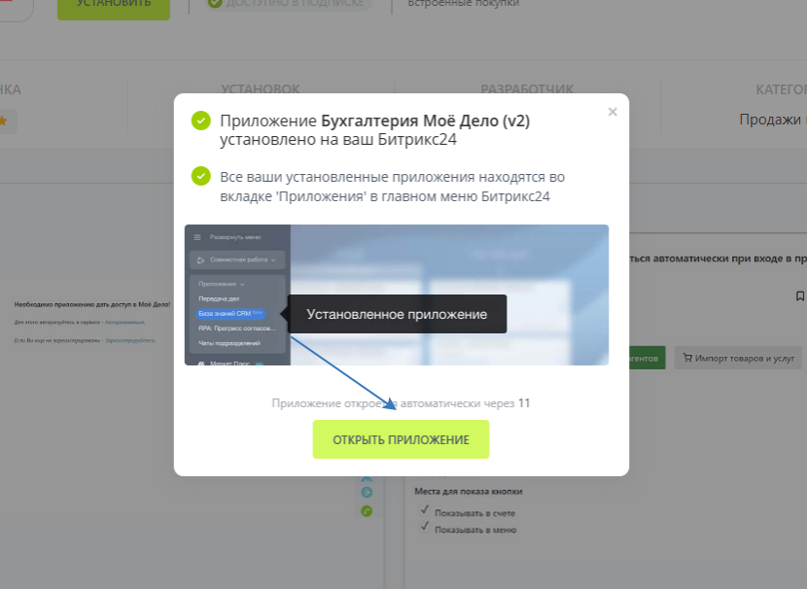
Task: Select Передача дел in preview menu
Action: [219, 298]
